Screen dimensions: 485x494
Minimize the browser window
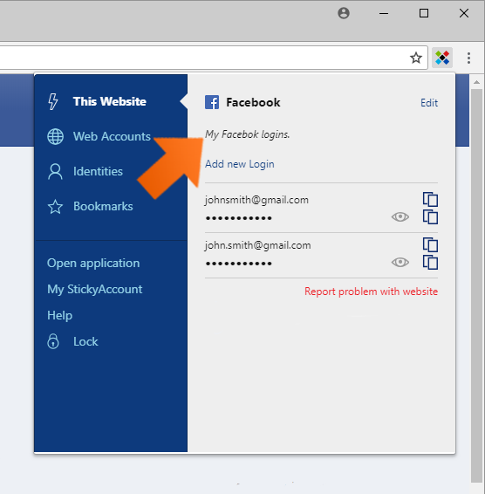point(384,13)
